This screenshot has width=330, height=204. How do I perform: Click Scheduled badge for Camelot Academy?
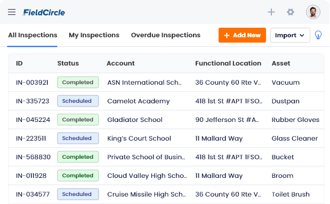[78, 101]
